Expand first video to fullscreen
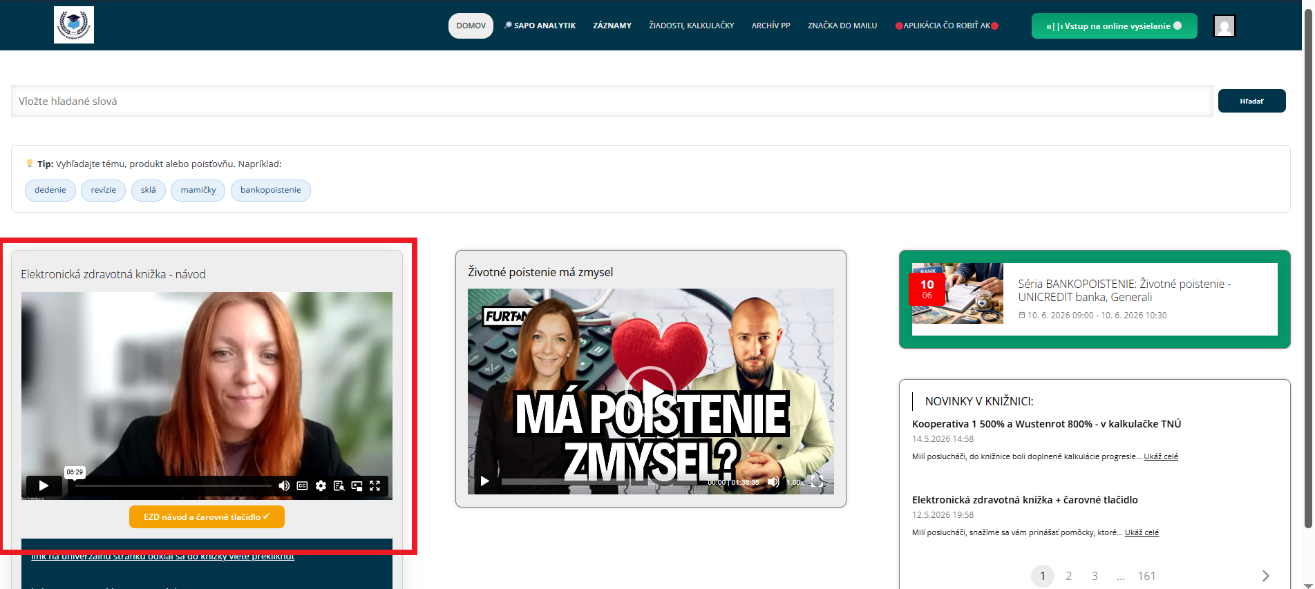1315x589 pixels. 375,485
